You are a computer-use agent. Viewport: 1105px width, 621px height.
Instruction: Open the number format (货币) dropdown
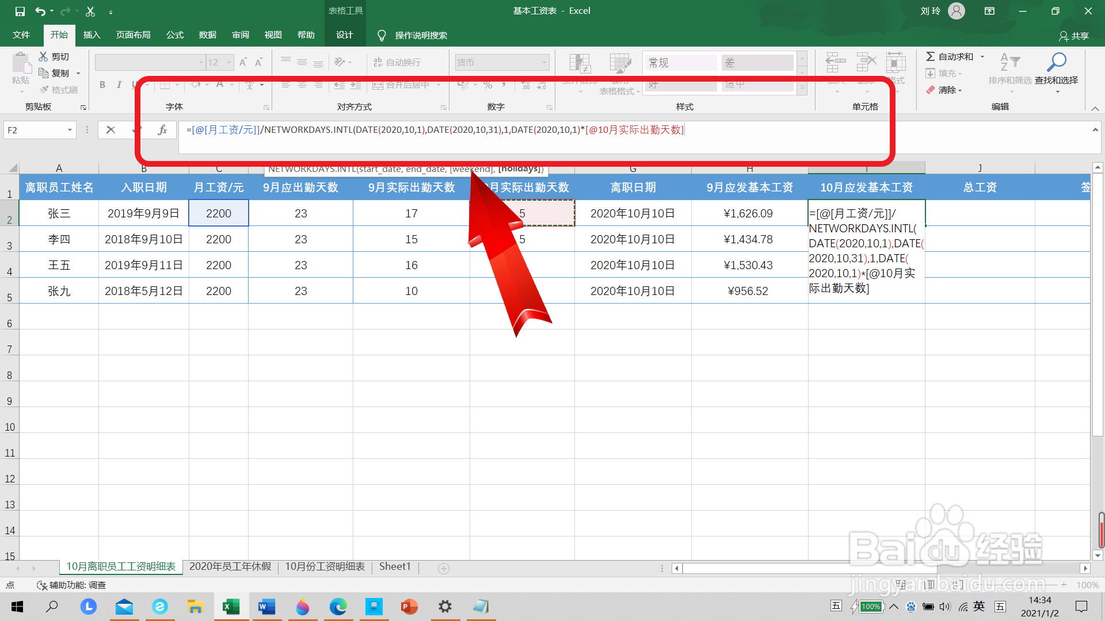click(x=544, y=62)
